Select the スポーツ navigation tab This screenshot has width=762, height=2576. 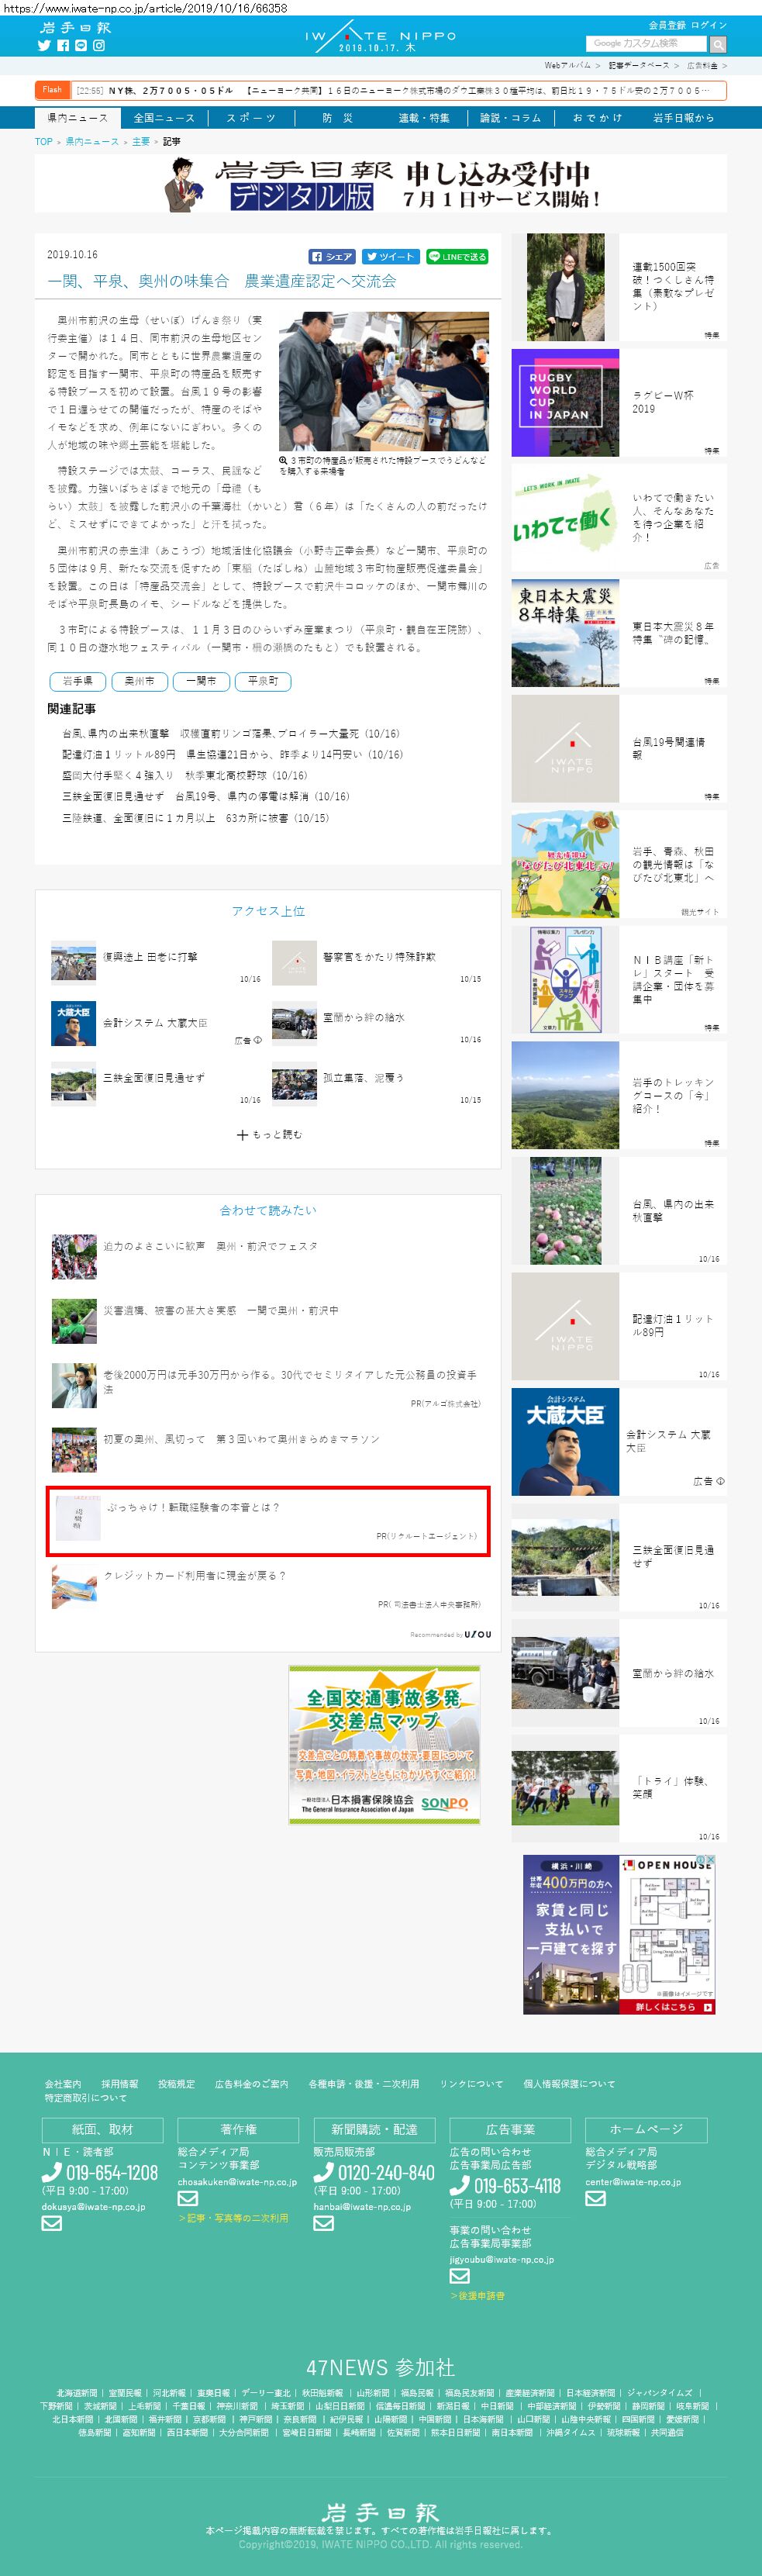point(251,118)
